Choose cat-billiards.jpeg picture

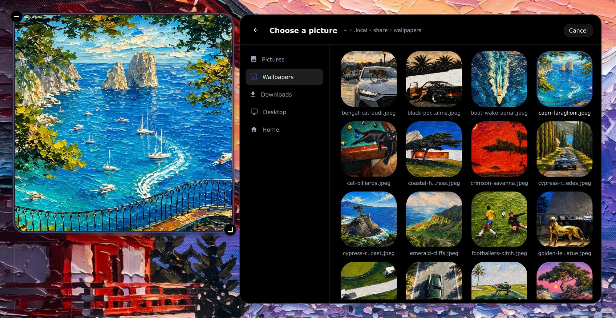pyautogui.click(x=369, y=149)
